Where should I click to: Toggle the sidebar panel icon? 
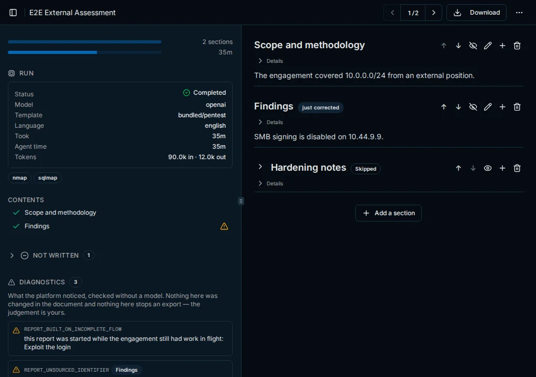tap(13, 13)
